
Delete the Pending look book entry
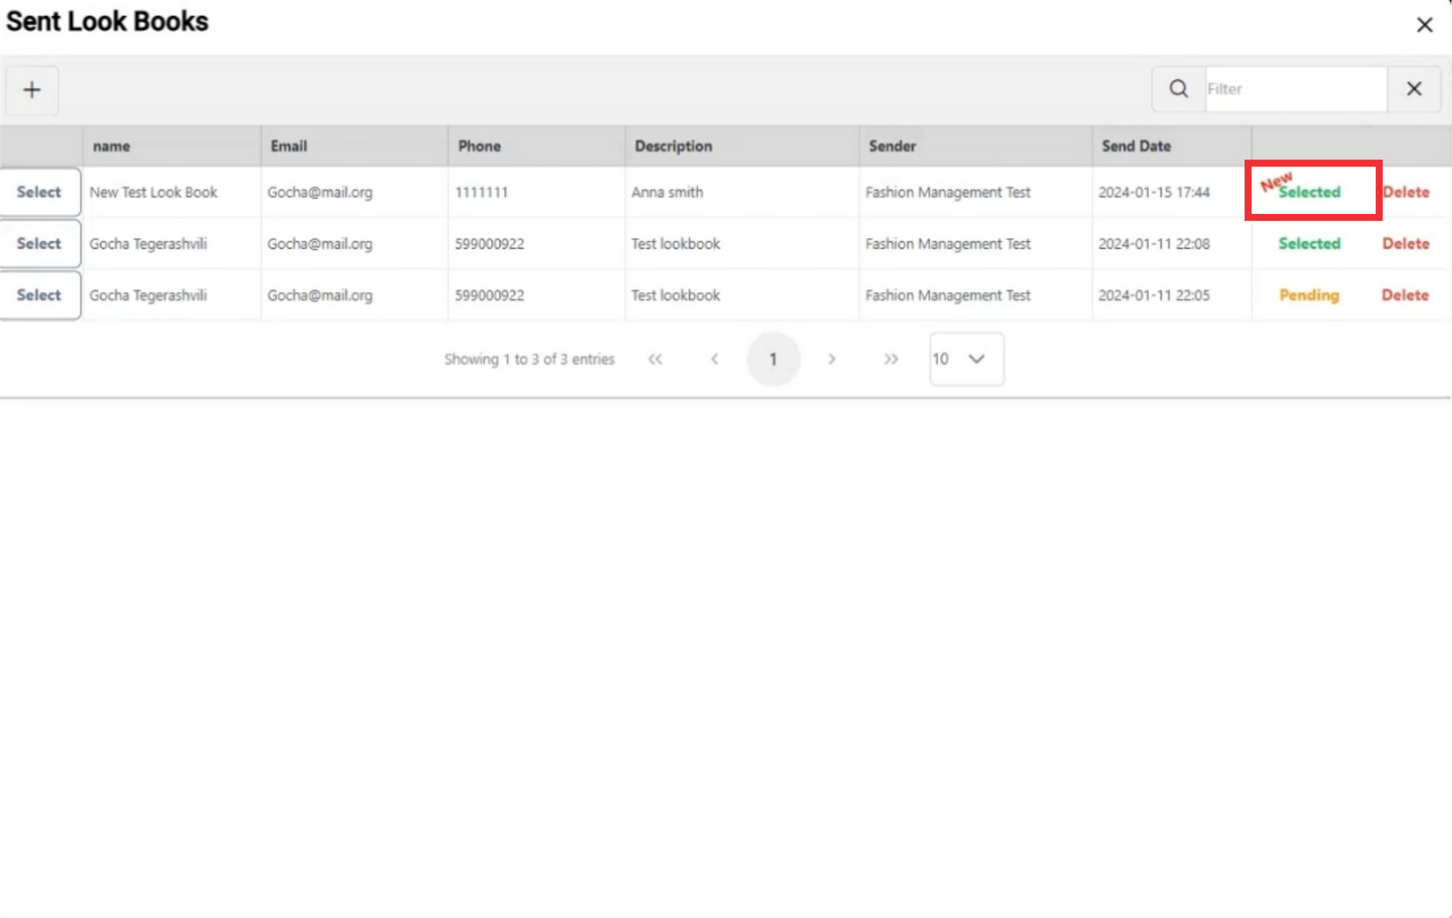click(x=1405, y=295)
